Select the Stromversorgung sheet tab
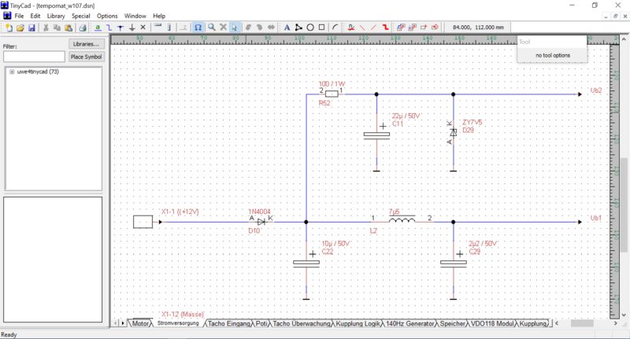The height and width of the screenshot is (339, 630). click(178, 323)
